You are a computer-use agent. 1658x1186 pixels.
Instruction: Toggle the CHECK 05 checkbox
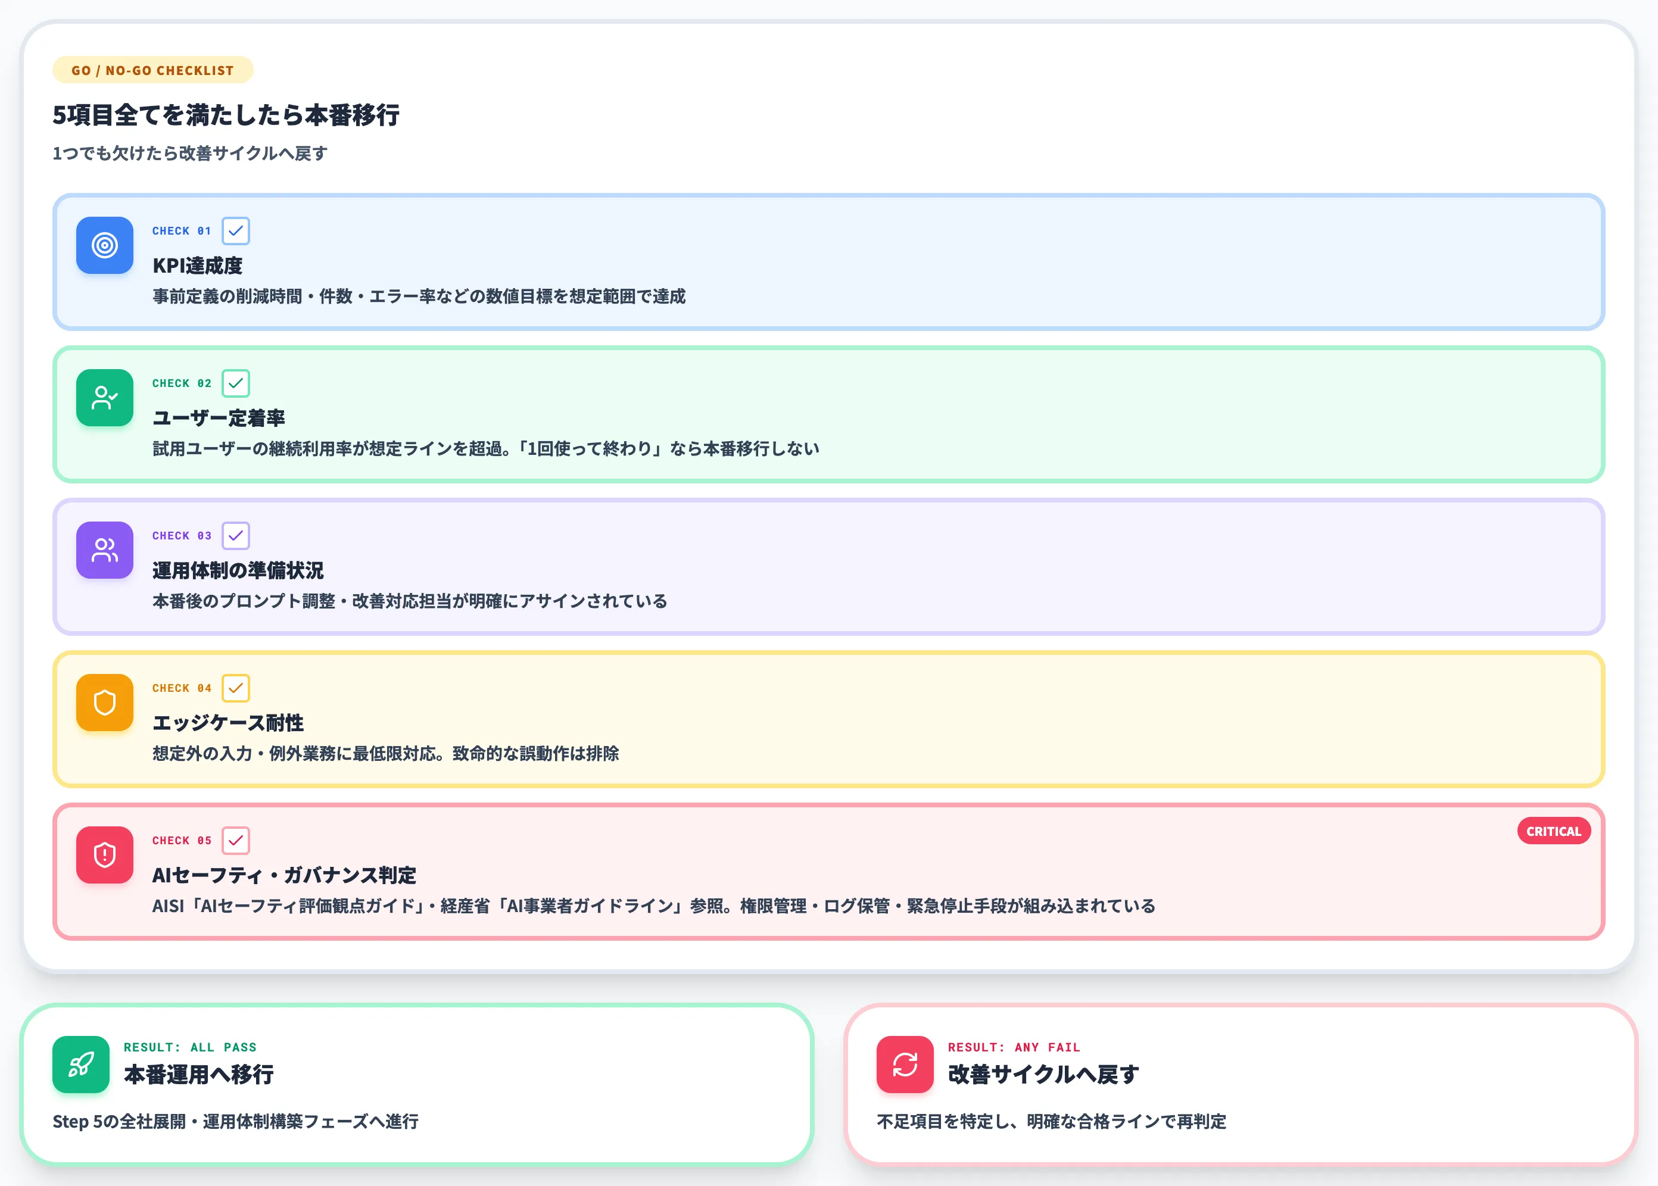[235, 841]
